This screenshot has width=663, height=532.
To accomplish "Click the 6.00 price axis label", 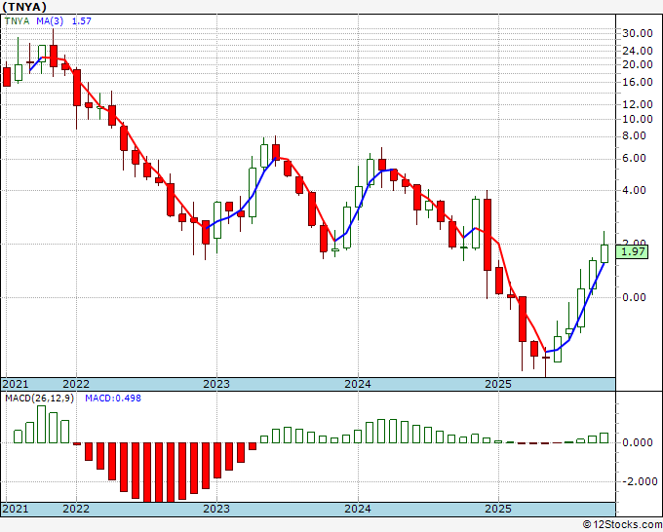I will point(635,159).
